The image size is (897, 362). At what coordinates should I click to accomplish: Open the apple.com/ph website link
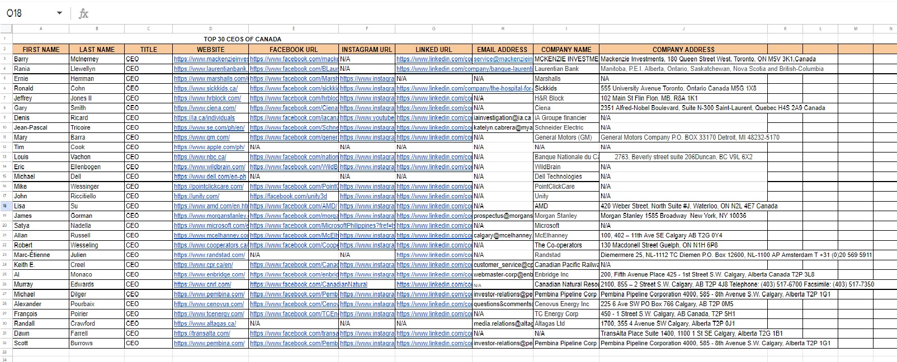pos(209,147)
